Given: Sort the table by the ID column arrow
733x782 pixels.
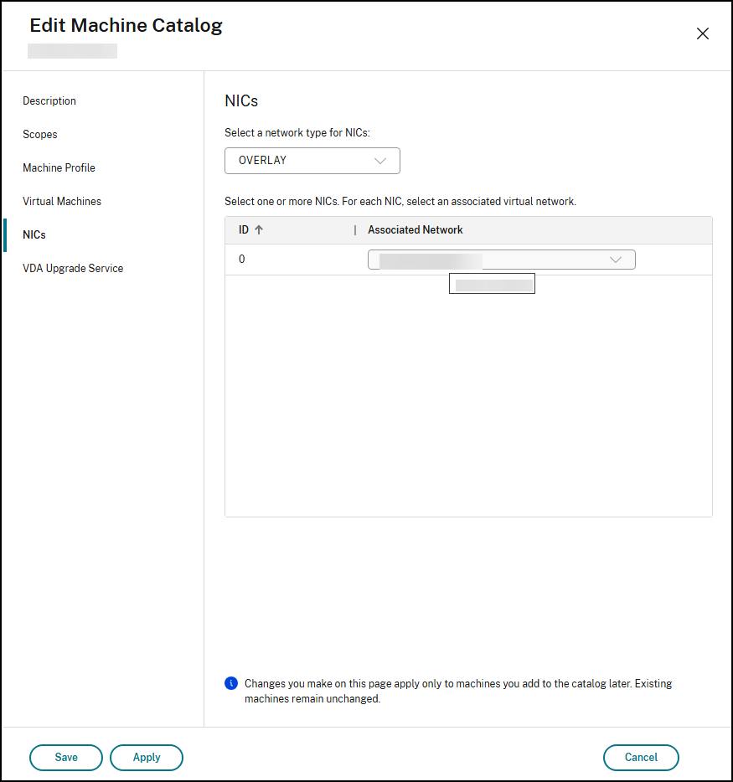Looking at the screenshot, I should tap(259, 229).
